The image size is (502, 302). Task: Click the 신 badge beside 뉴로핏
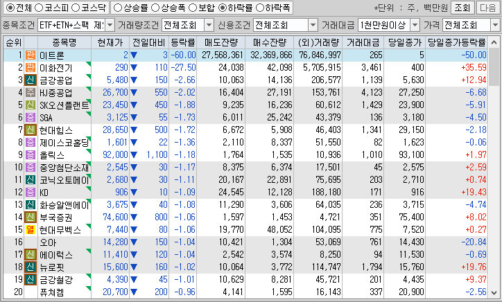pyautogui.click(x=31, y=267)
